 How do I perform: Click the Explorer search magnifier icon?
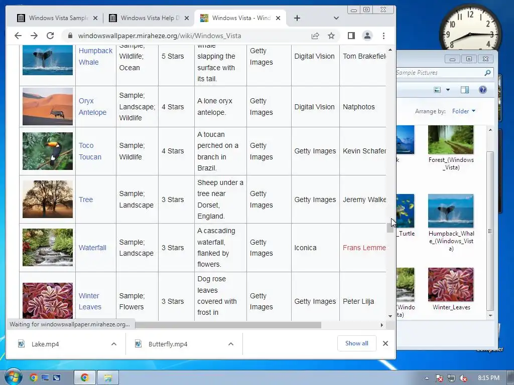coord(487,73)
